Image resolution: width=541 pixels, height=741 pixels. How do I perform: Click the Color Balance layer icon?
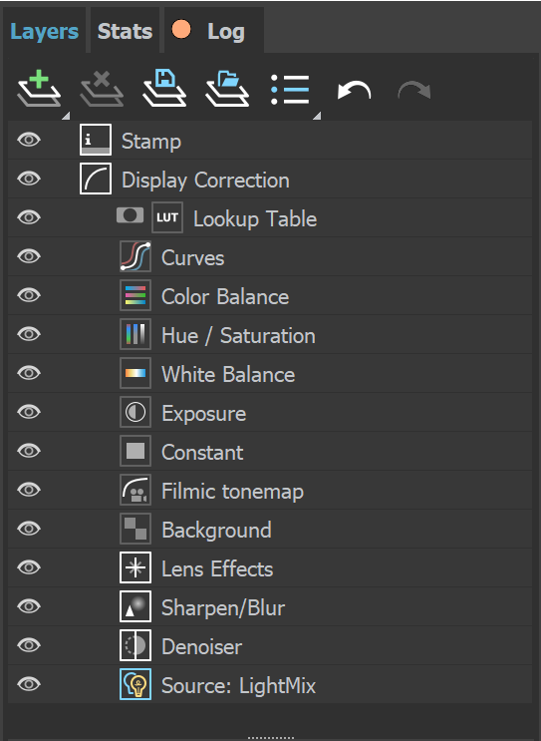(135, 295)
